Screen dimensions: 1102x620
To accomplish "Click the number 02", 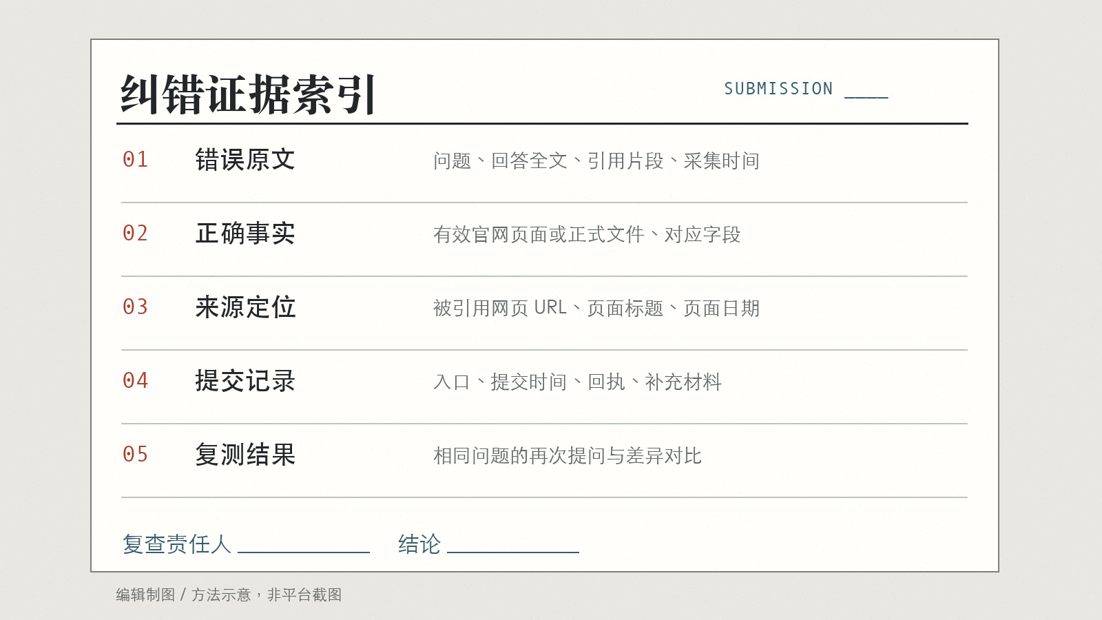I will tap(136, 234).
